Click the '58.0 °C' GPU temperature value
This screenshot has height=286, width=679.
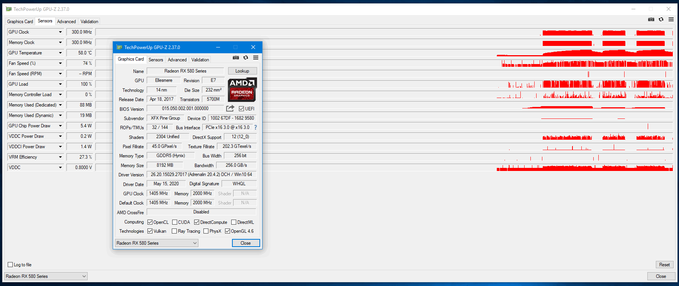(x=80, y=53)
